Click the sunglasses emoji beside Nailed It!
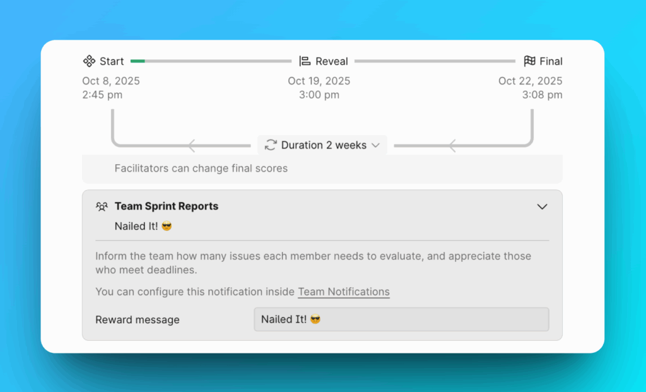 coord(165,225)
